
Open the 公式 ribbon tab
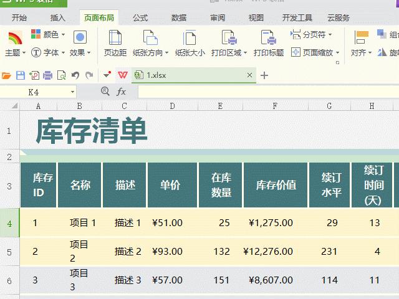[x=140, y=18]
